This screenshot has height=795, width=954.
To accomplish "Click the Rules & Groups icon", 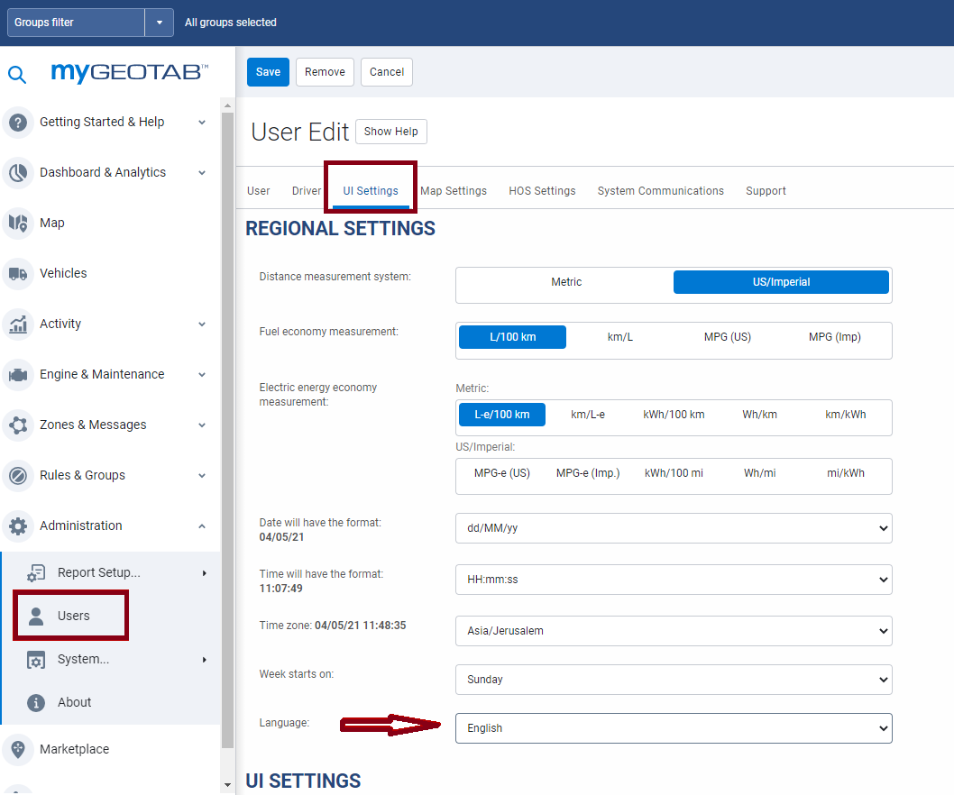I will click(x=18, y=475).
